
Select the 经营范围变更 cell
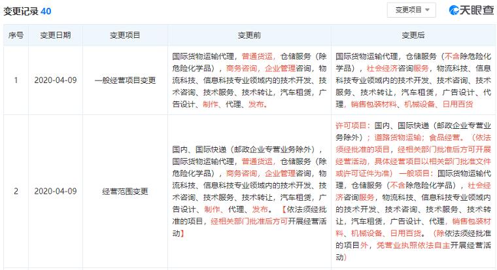pyautogui.click(x=125, y=192)
